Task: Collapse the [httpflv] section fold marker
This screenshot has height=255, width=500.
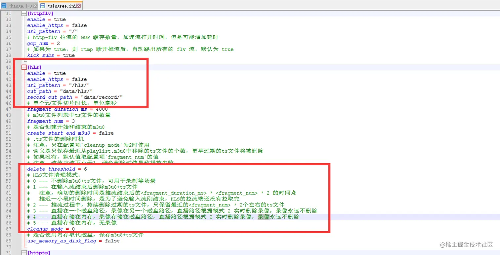Action: coord(24,14)
